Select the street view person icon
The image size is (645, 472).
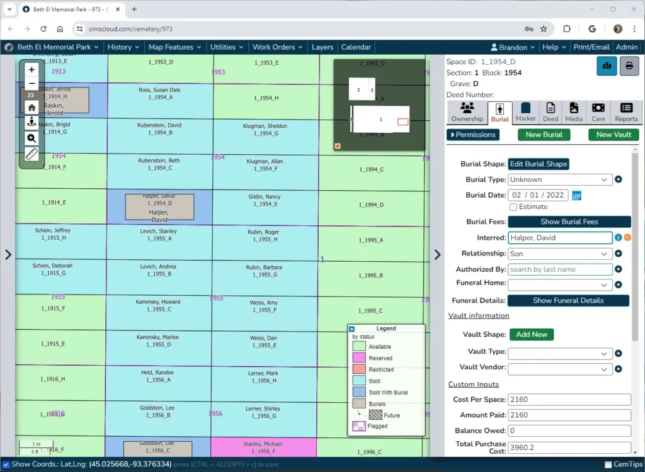31,123
